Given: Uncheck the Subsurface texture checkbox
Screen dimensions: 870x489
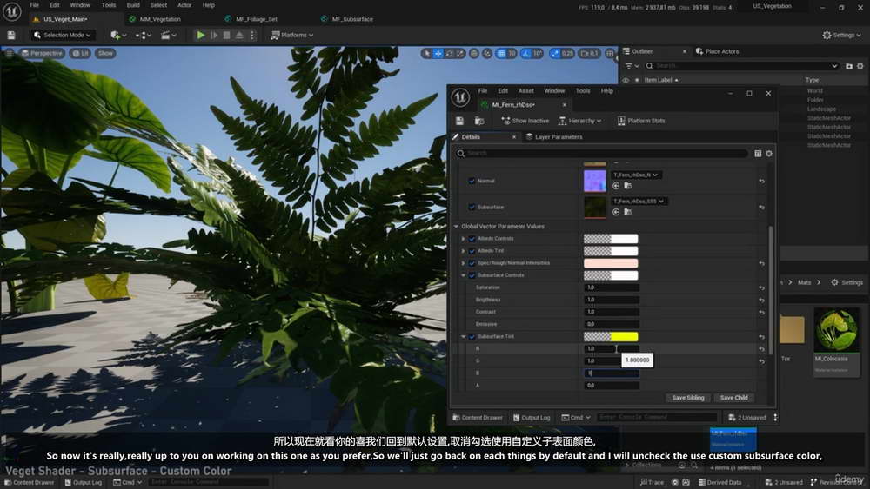Looking at the screenshot, I should [x=472, y=207].
